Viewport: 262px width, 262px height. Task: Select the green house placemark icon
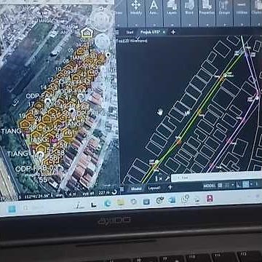click(87, 33)
